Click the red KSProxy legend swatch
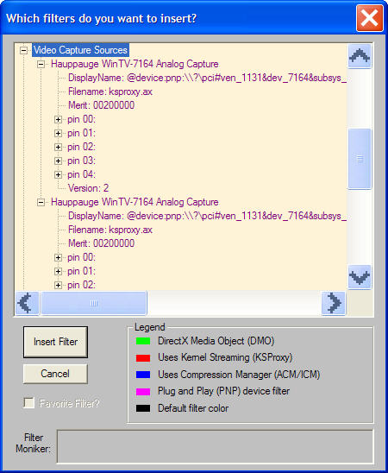Image resolution: width=388 pixels, height=473 pixels. [x=143, y=358]
